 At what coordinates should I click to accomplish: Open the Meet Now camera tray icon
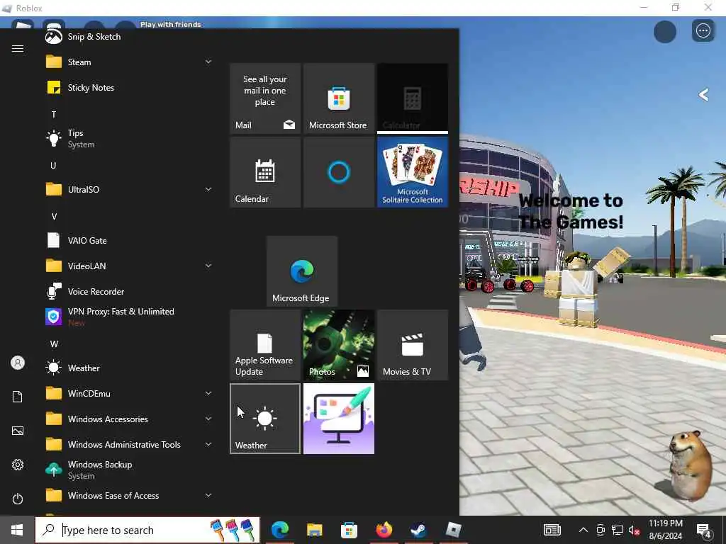click(601, 530)
